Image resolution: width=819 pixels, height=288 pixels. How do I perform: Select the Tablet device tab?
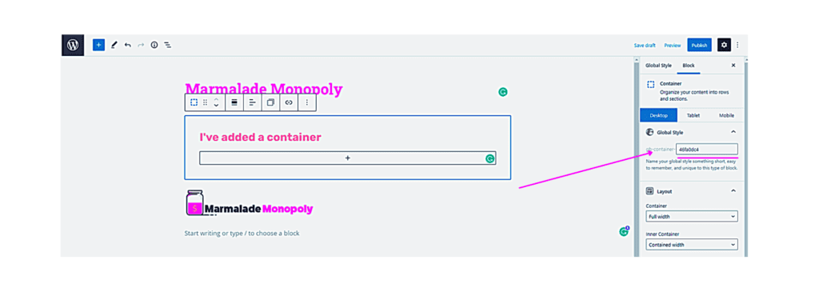pyautogui.click(x=693, y=115)
